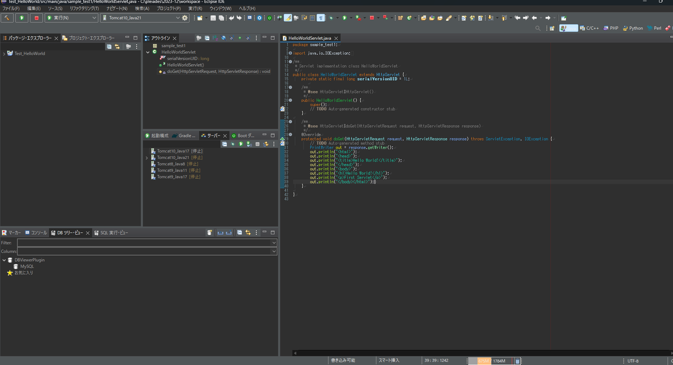Toggle the highlighted Mark Occurrences marker icon
The width and height of the screenshot is (673, 365).
[x=288, y=18]
